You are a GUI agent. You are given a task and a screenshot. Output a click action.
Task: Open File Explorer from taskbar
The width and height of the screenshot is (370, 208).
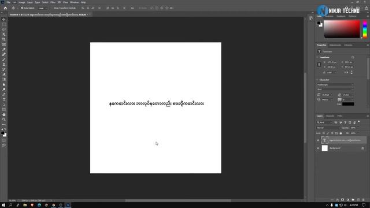(x=25, y=205)
